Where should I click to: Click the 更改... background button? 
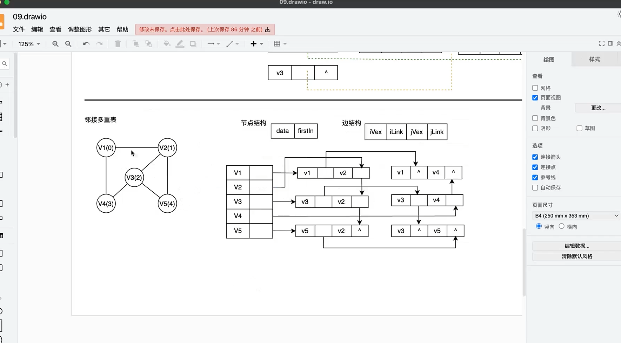[x=598, y=108]
